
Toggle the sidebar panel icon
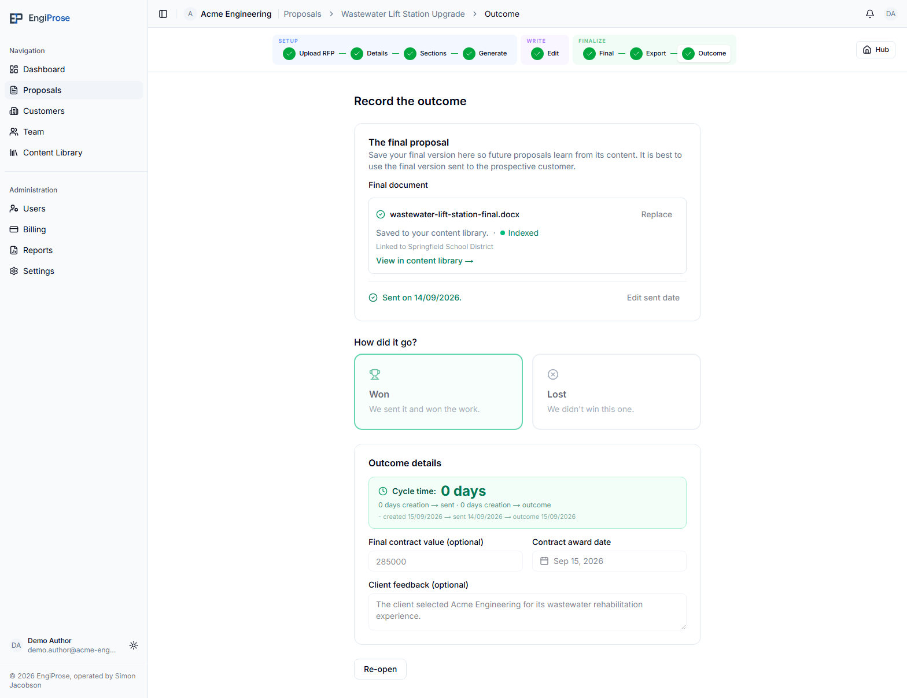(163, 14)
